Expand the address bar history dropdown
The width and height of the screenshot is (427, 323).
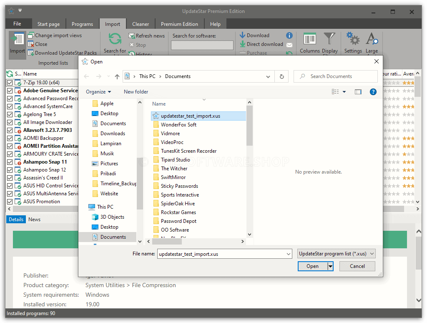coord(268,77)
